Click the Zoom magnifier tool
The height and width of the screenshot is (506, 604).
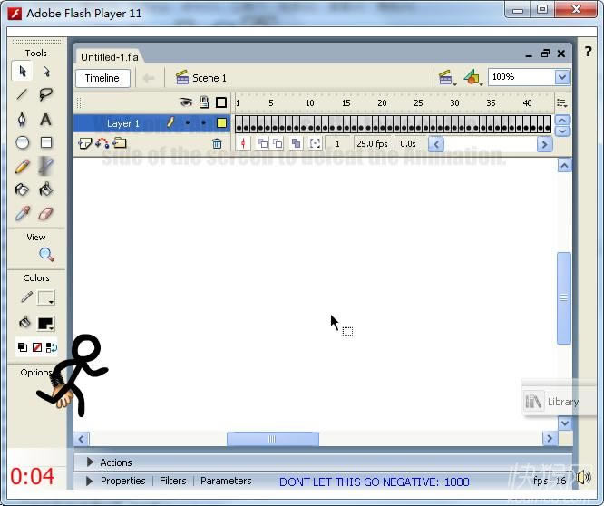[x=46, y=255]
